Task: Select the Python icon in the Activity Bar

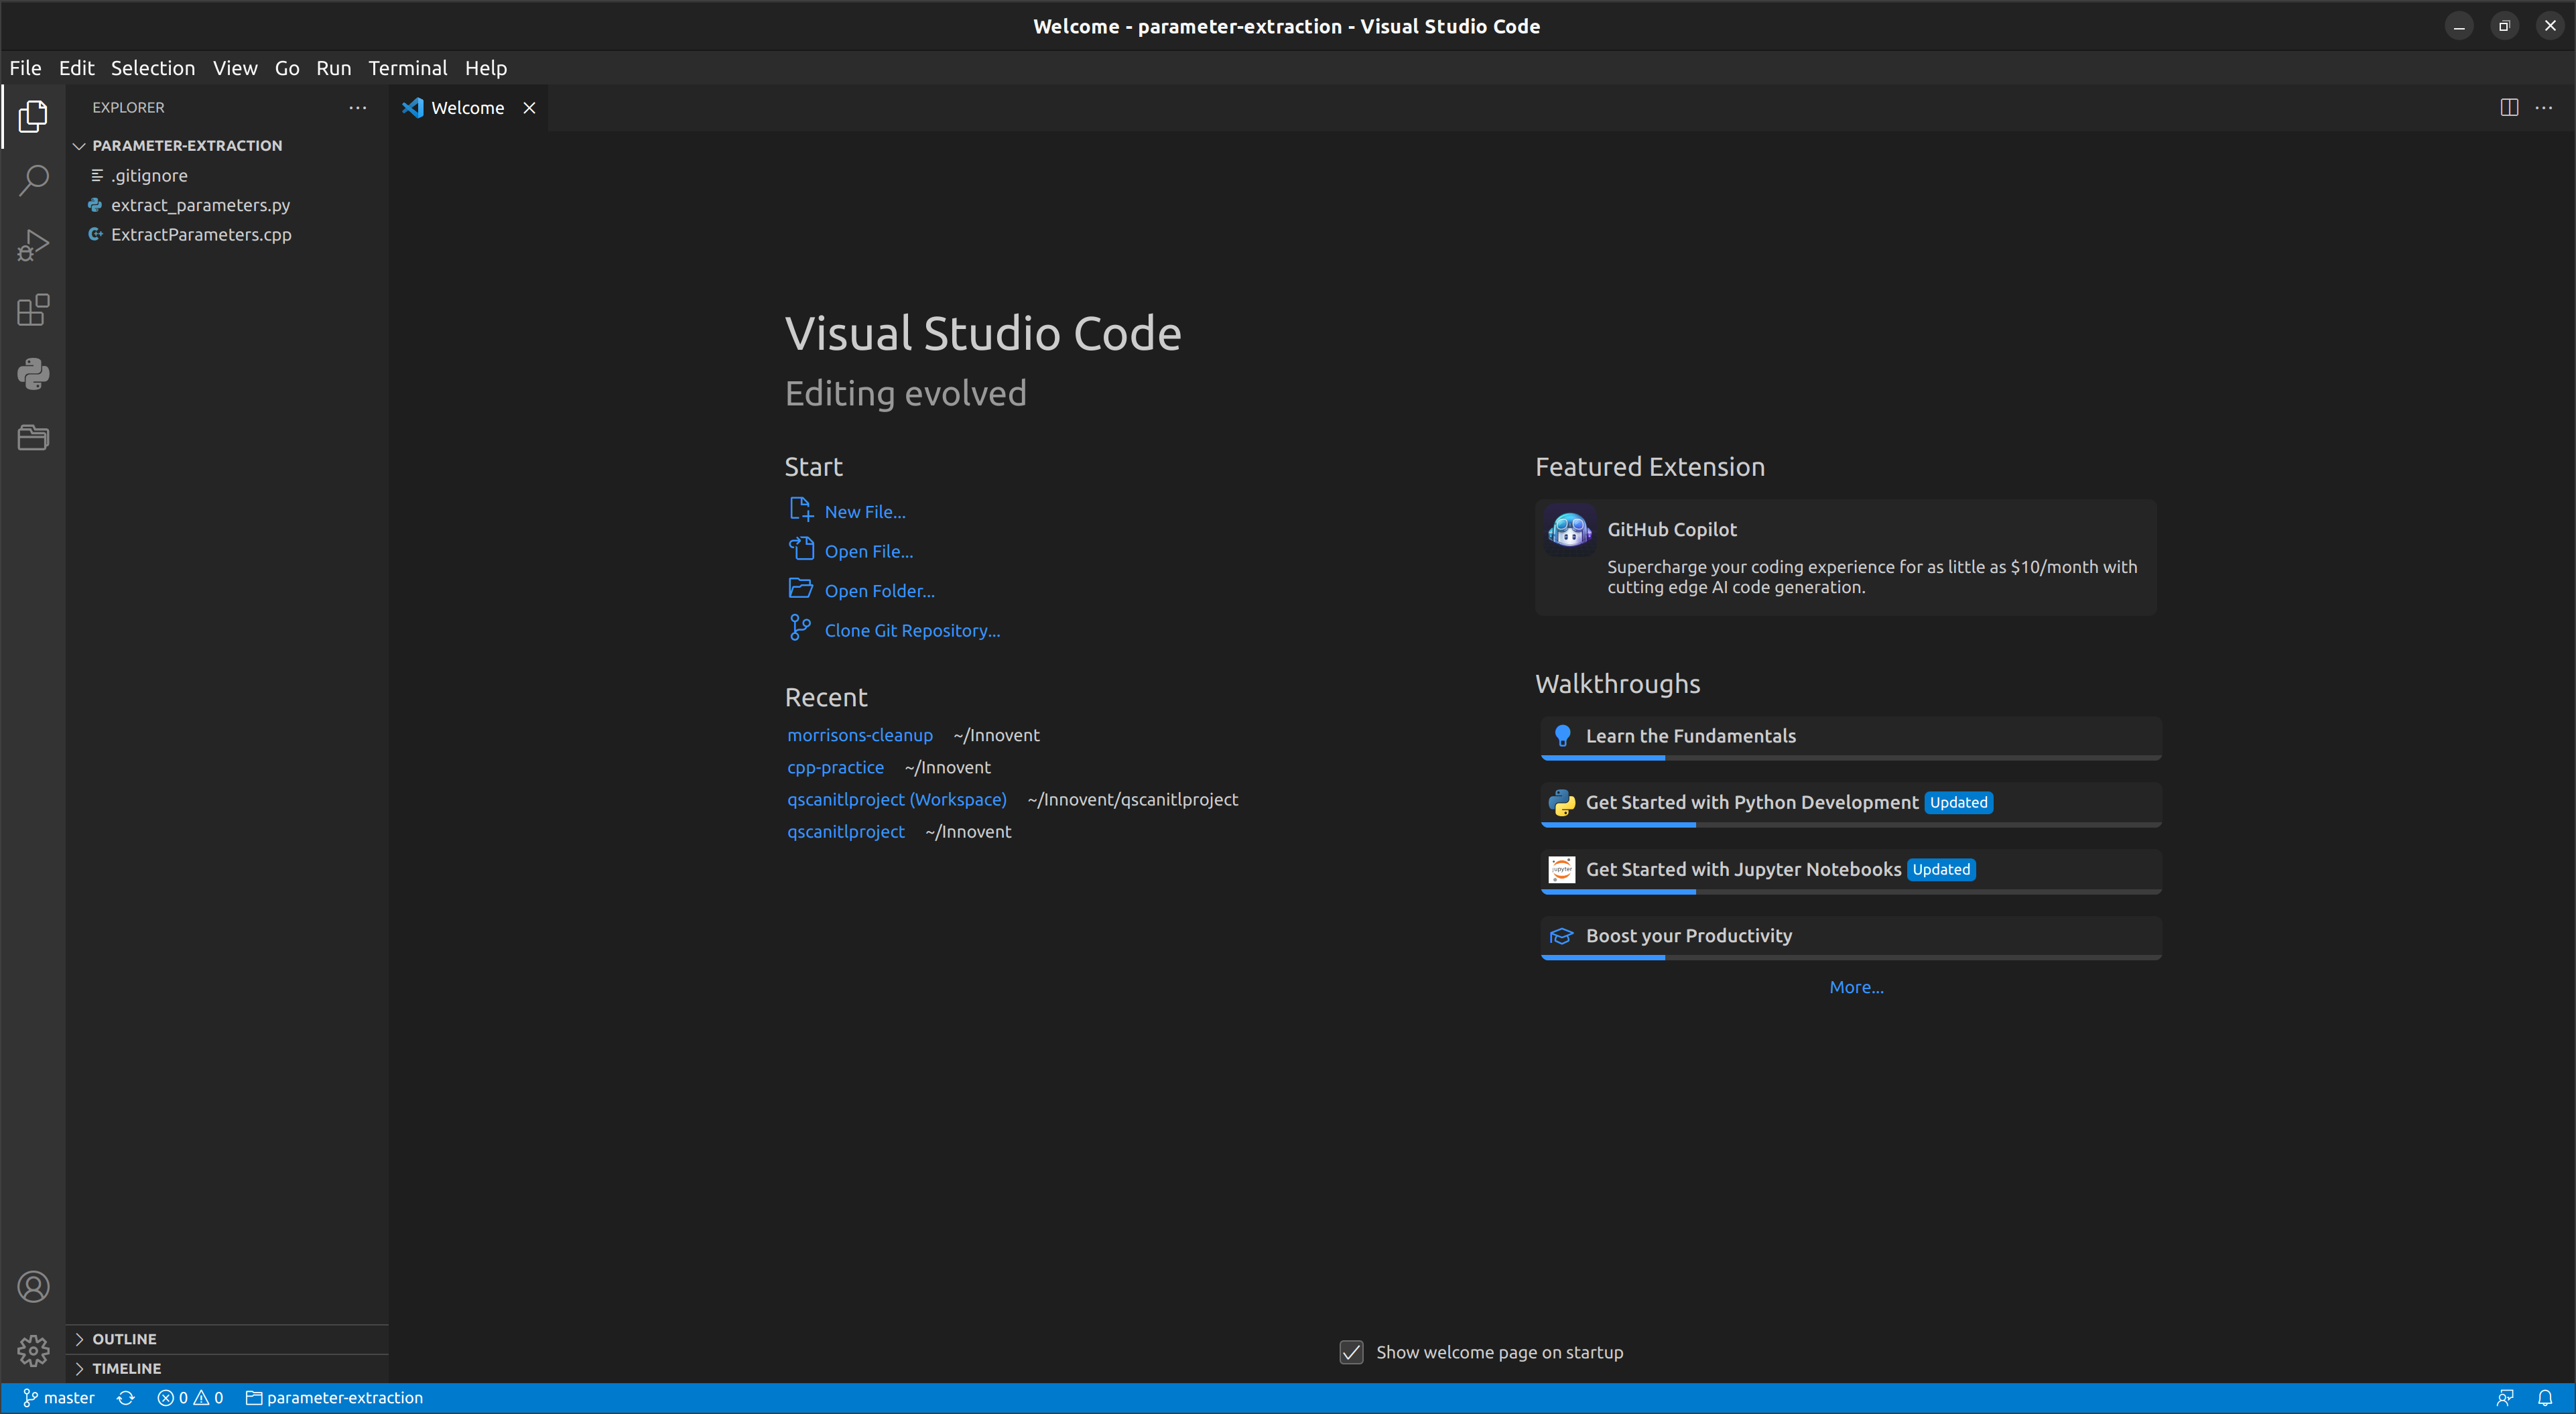Action: [33, 374]
